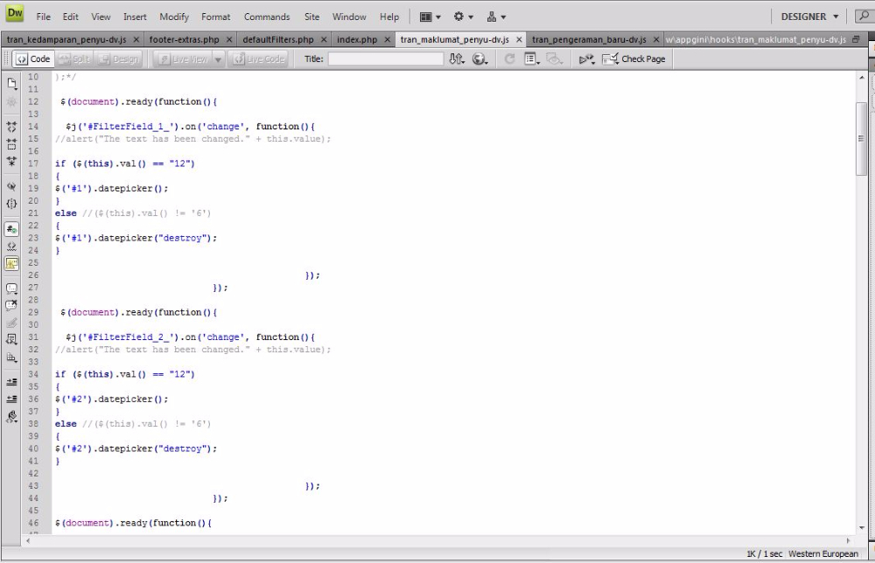Click the Collapse Selection icon
The height and width of the screenshot is (563, 875).
11,144
